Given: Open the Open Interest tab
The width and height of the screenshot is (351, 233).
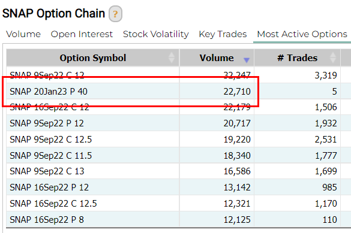Looking at the screenshot, I should click(82, 34).
